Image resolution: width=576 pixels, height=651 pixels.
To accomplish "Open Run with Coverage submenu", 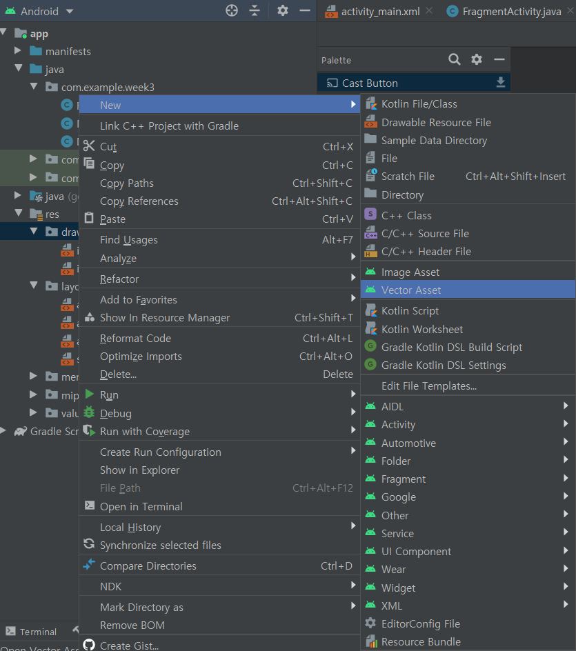I will [219, 432].
